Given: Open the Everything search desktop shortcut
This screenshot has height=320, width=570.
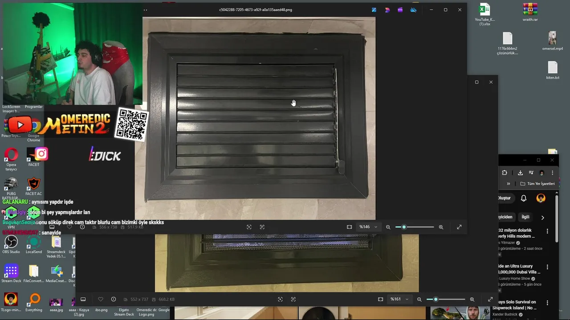Looking at the screenshot, I should [34, 303].
